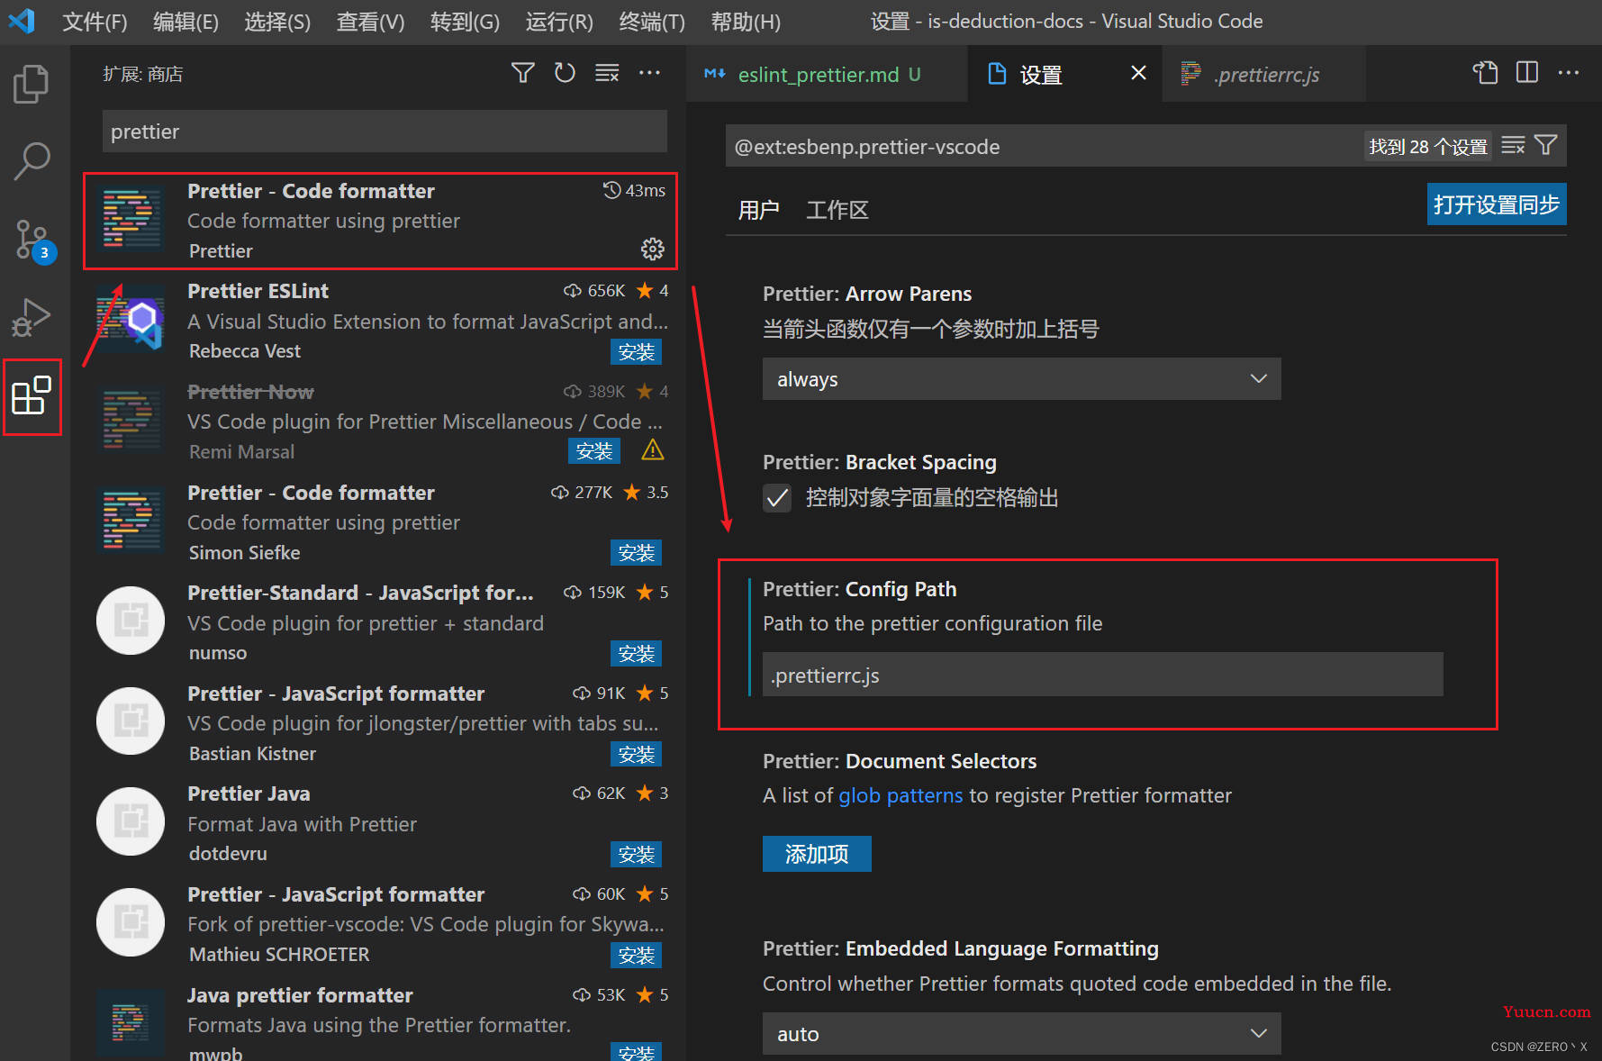Open the 转到(G) menu

(465, 22)
